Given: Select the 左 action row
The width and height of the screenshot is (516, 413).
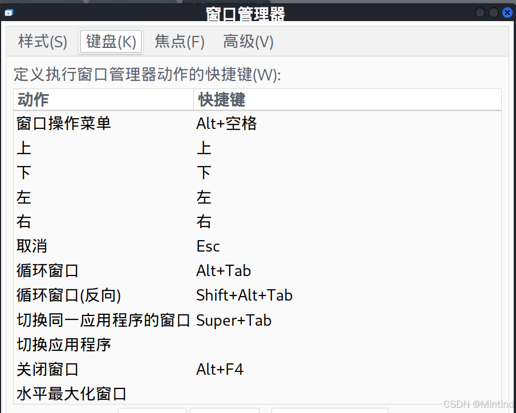Looking at the screenshot, I should pos(257,197).
